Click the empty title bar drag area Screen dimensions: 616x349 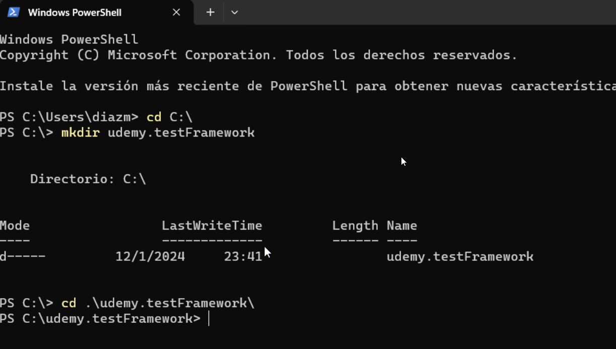(428, 13)
